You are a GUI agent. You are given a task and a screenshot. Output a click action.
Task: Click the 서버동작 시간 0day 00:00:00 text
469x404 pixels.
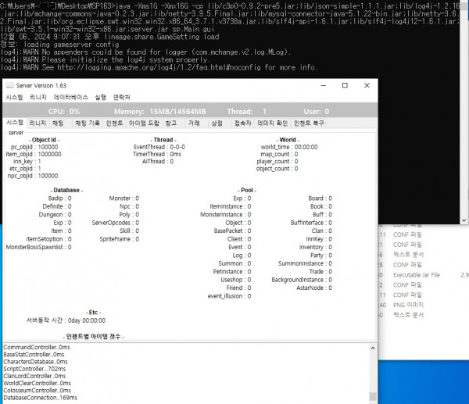click(66, 320)
